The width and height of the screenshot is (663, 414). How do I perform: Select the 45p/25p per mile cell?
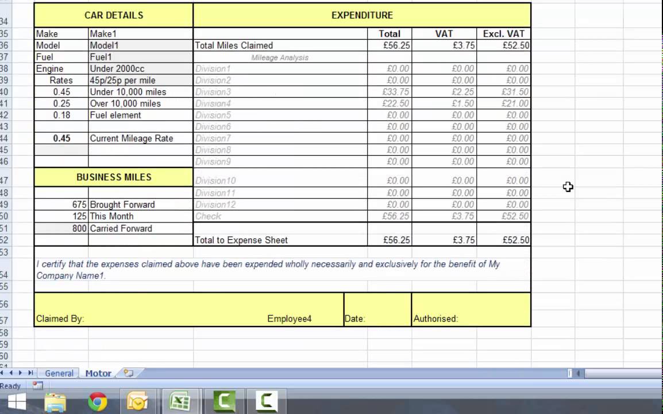click(x=140, y=80)
